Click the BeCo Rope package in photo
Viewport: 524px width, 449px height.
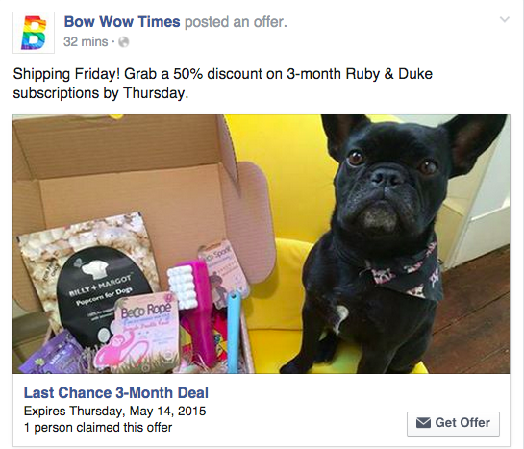(138, 333)
